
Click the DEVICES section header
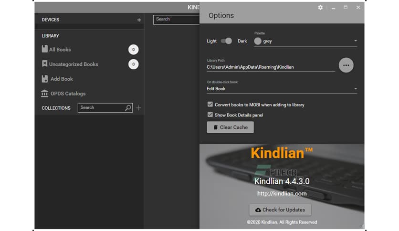51,20
